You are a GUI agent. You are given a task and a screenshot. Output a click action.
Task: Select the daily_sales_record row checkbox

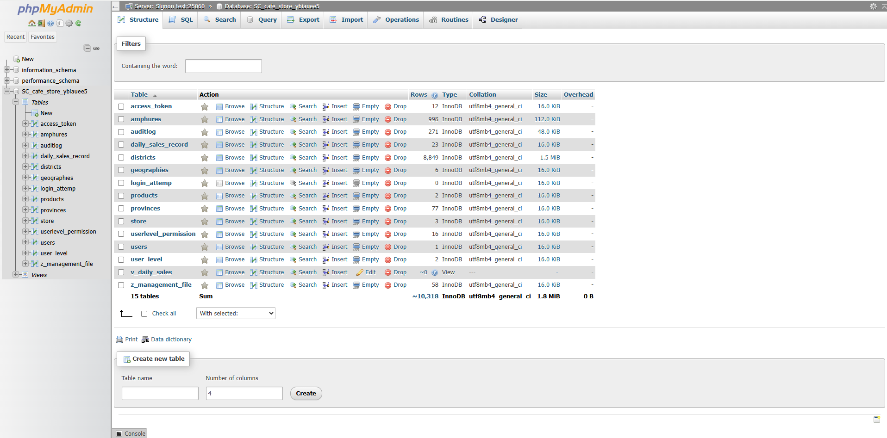(x=121, y=145)
